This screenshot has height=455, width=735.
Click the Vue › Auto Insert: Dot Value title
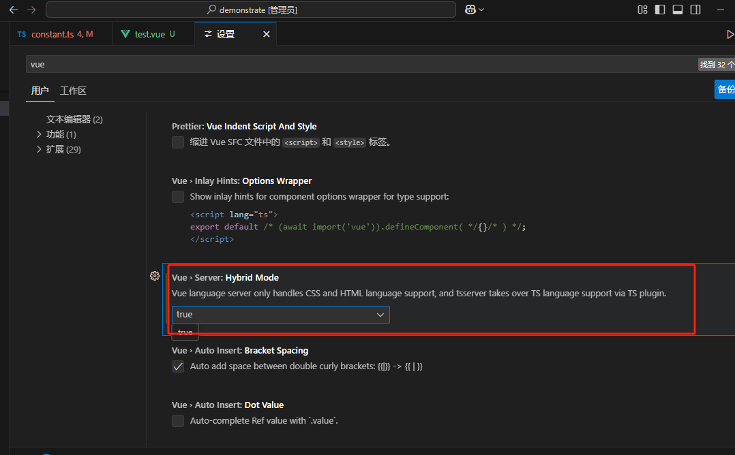tap(227, 405)
